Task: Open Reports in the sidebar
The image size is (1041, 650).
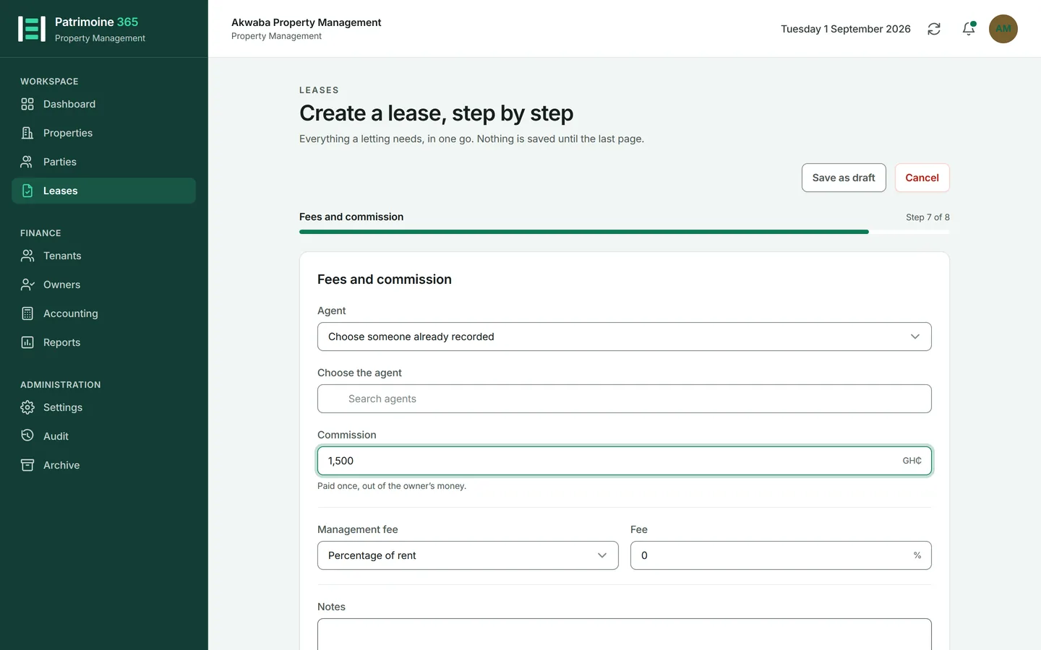Action: 104,342
